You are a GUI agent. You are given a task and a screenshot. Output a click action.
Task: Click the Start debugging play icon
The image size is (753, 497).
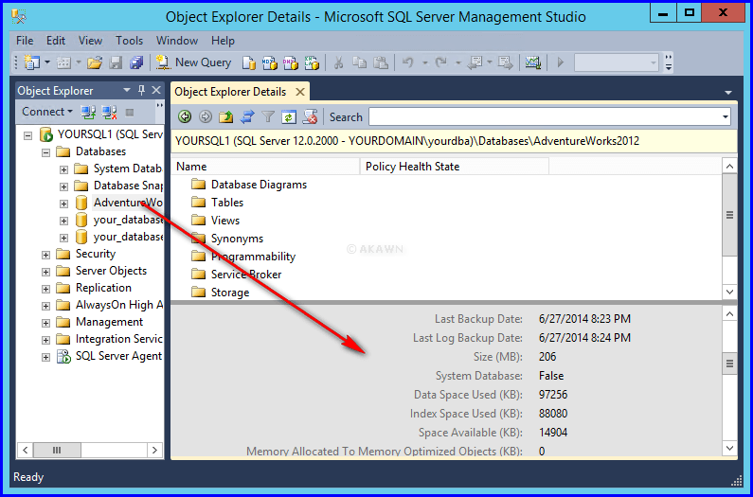click(560, 62)
